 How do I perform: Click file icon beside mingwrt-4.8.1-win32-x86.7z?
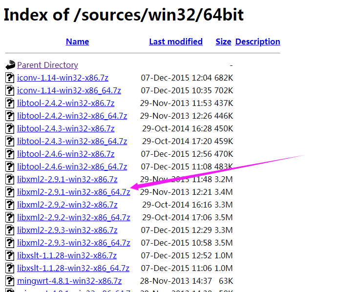click(x=10, y=281)
